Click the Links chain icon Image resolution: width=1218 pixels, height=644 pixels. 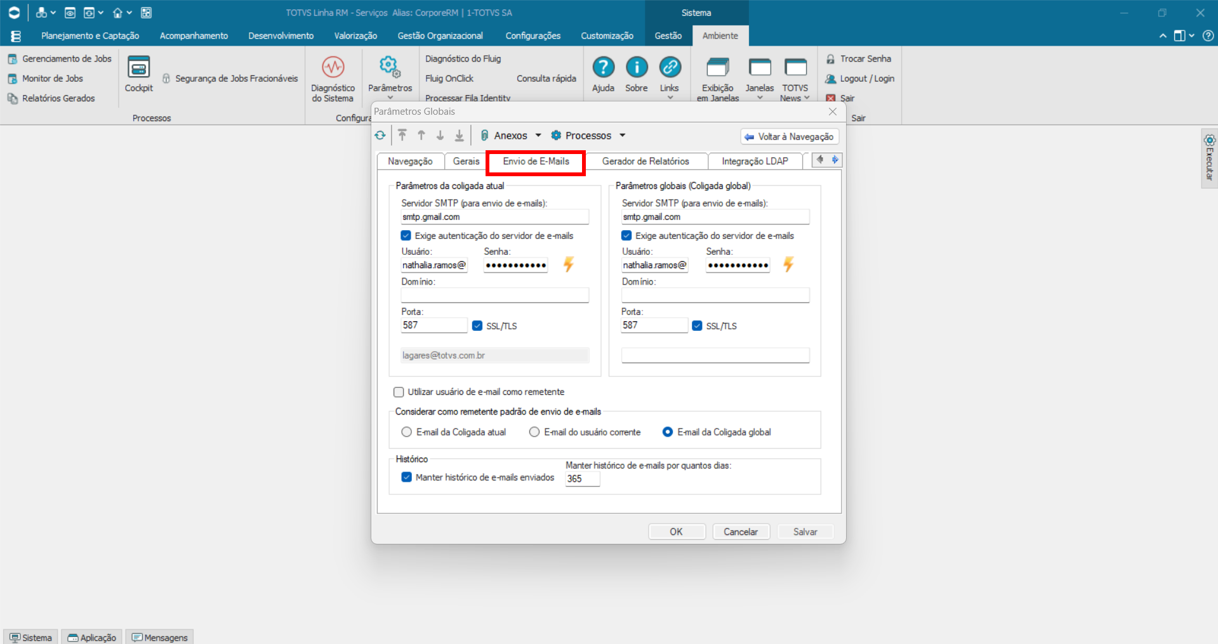[670, 67]
